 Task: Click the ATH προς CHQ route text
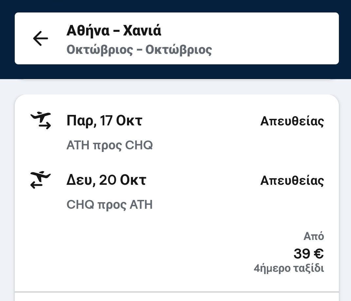pos(109,145)
